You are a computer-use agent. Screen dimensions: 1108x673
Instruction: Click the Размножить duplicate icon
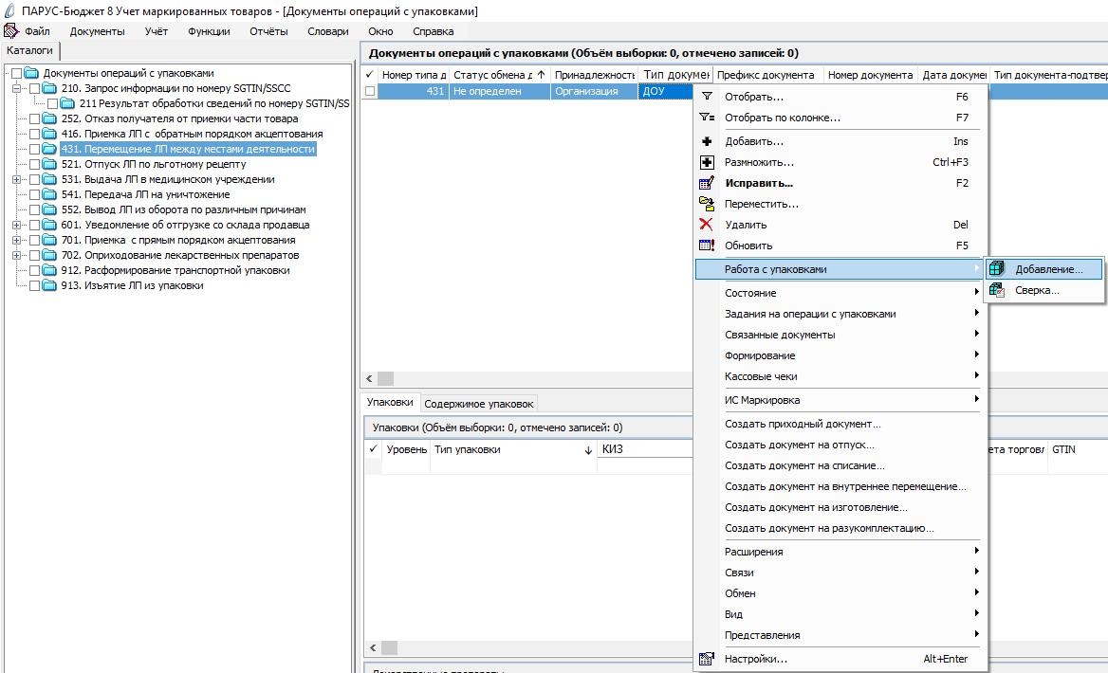(x=706, y=162)
